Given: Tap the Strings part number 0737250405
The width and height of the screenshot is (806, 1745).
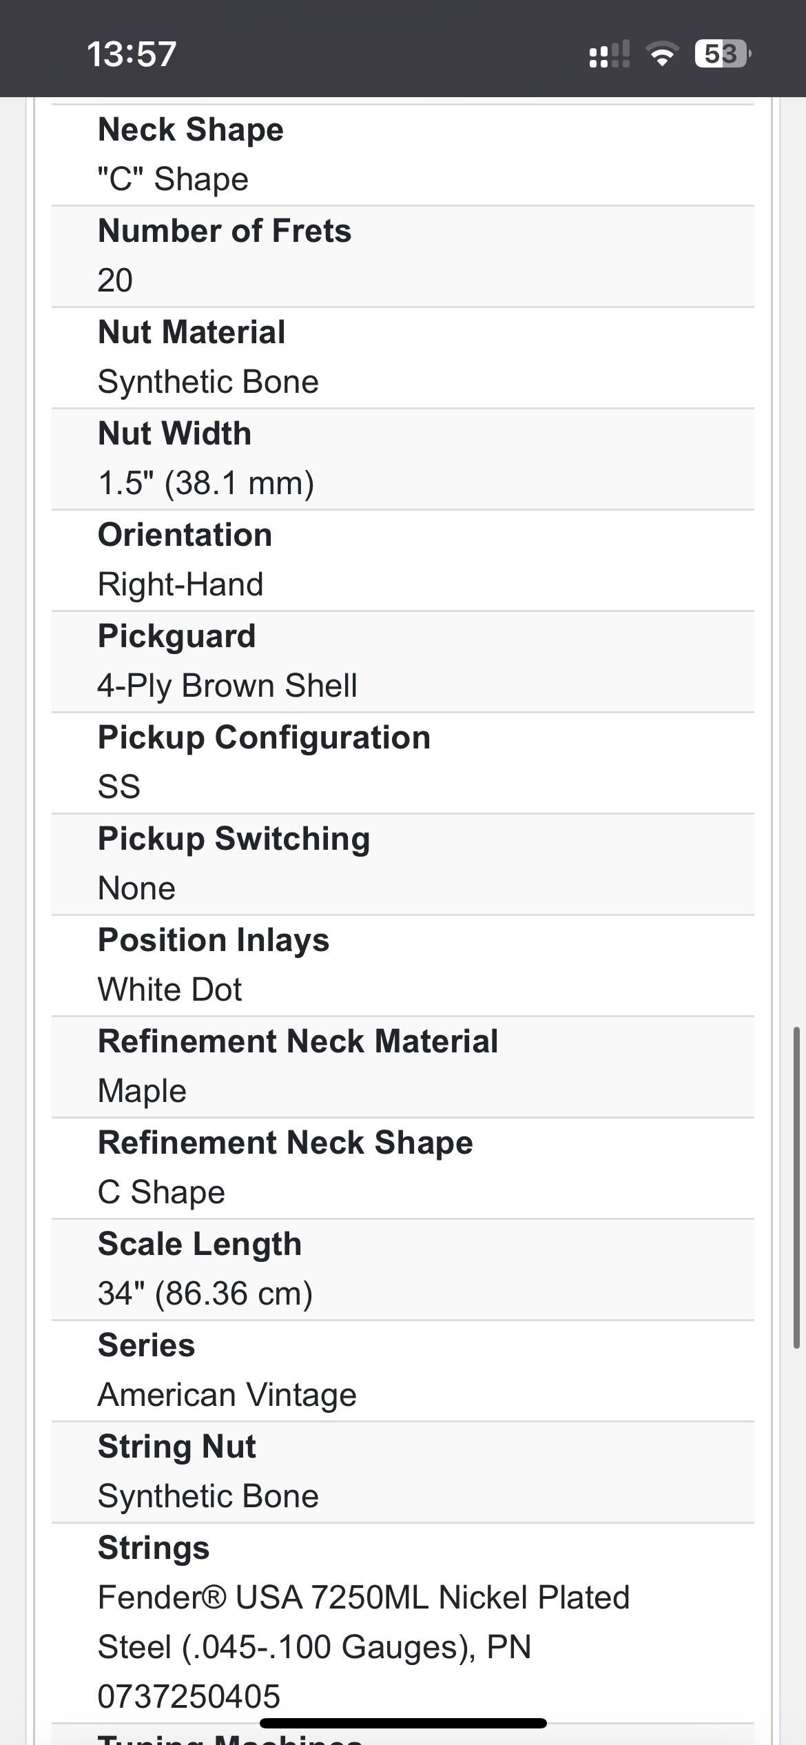Looking at the screenshot, I should click(x=189, y=1697).
